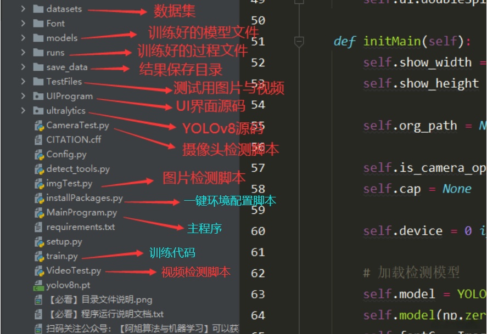Click the yolov8n.pt model file icon
Viewport: 487px width, 334px height.
37,285
